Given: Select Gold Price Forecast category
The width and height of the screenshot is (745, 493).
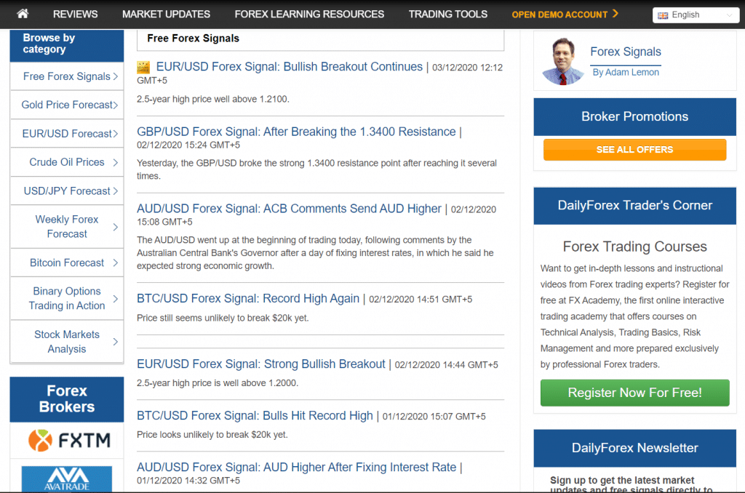Looking at the screenshot, I should 66,105.
